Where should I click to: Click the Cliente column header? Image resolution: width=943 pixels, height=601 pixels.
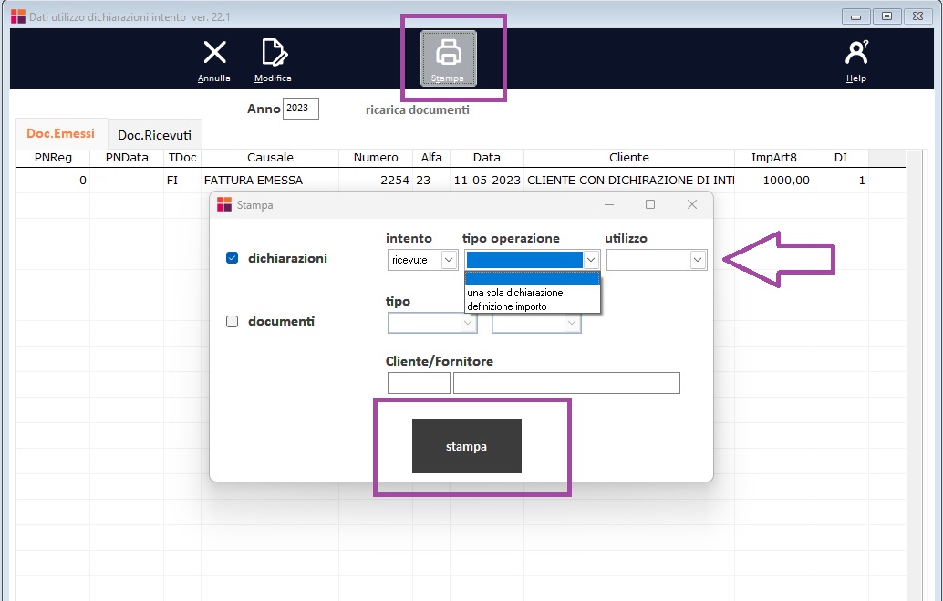point(629,158)
